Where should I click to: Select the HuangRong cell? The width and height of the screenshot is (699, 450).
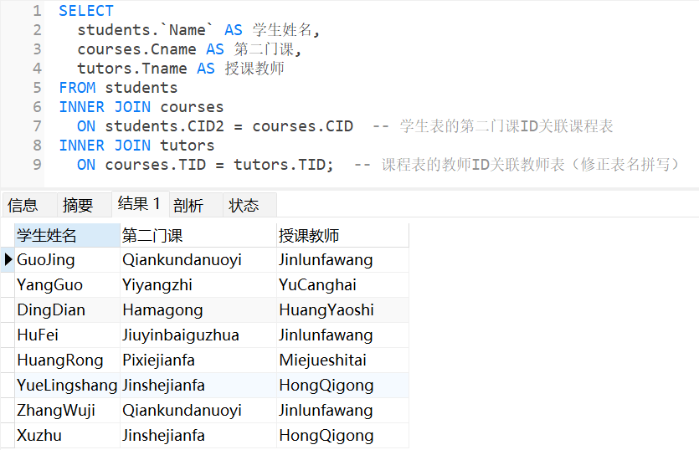pos(67,360)
